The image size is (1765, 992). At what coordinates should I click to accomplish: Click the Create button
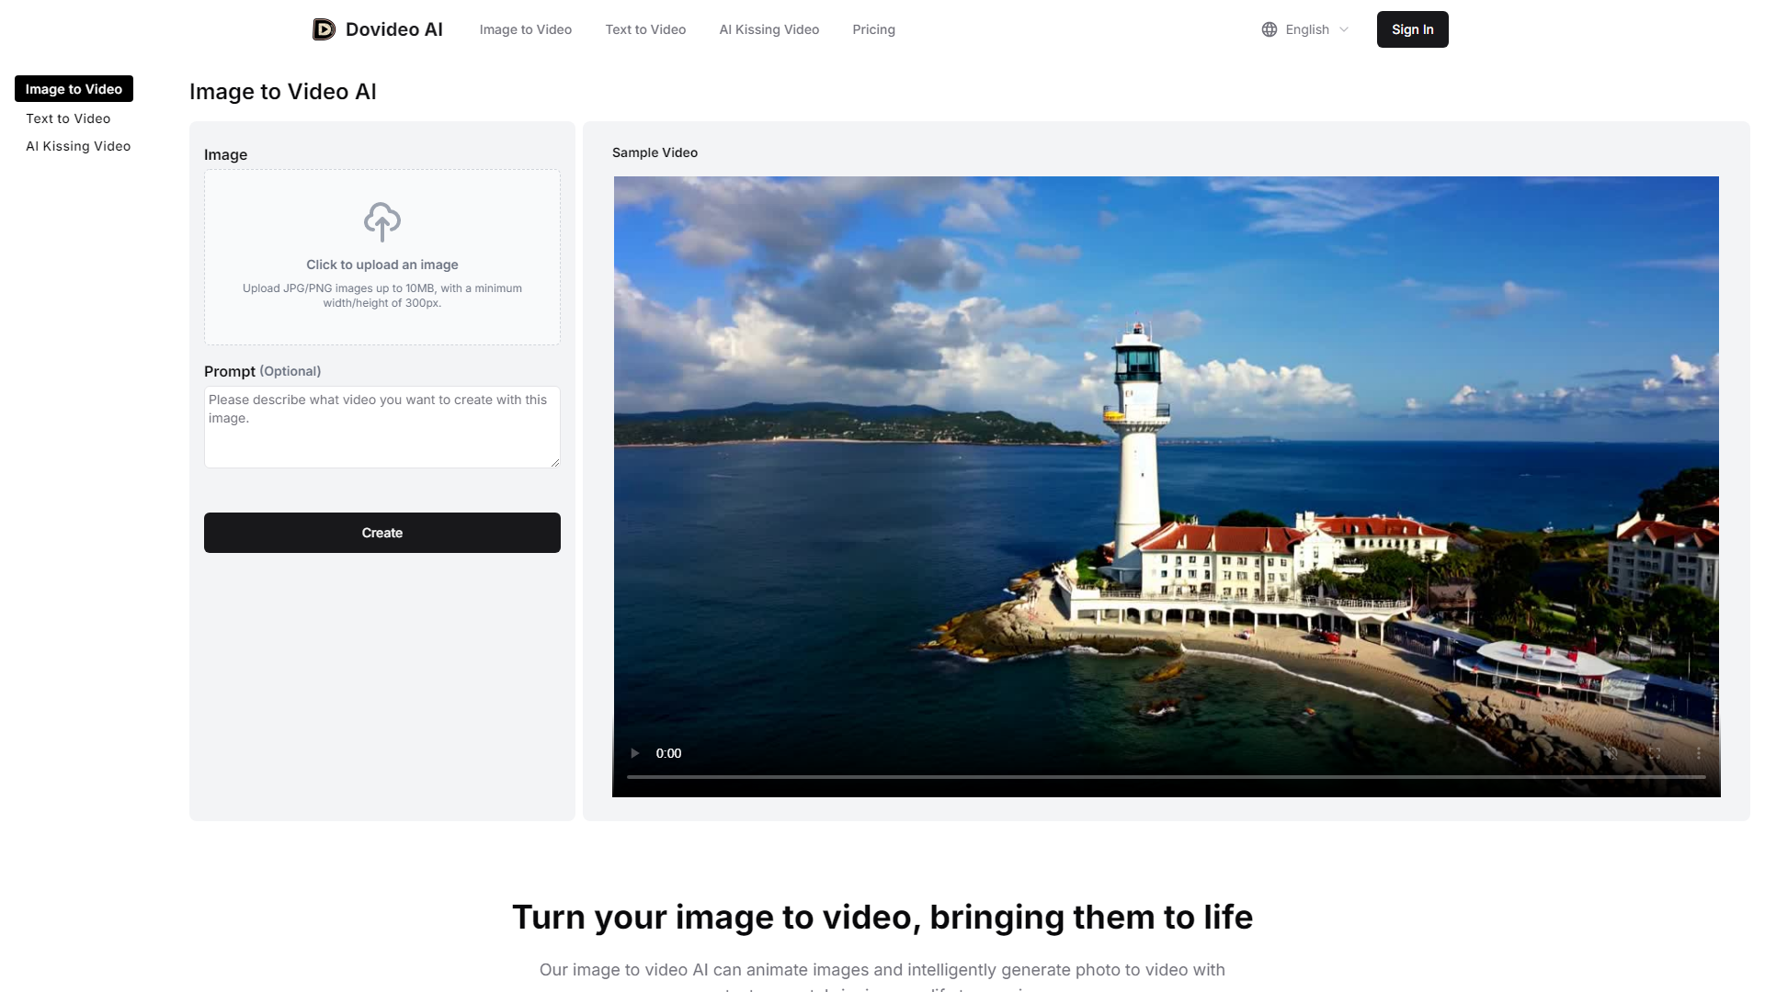(381, 532)
